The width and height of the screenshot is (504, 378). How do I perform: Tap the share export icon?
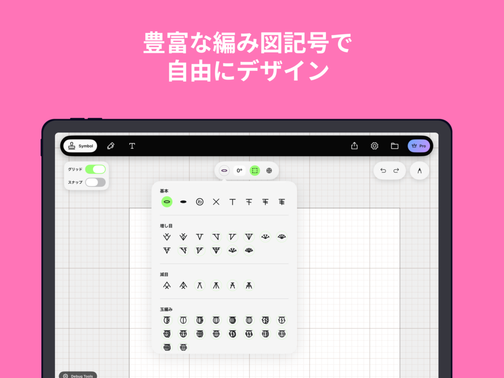[x=354, y=146]
